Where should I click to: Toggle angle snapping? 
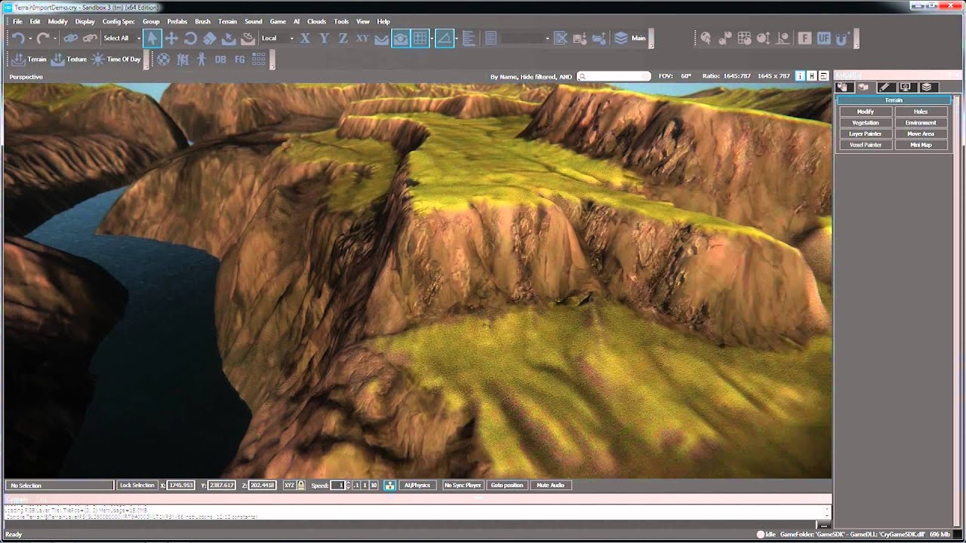445,38
